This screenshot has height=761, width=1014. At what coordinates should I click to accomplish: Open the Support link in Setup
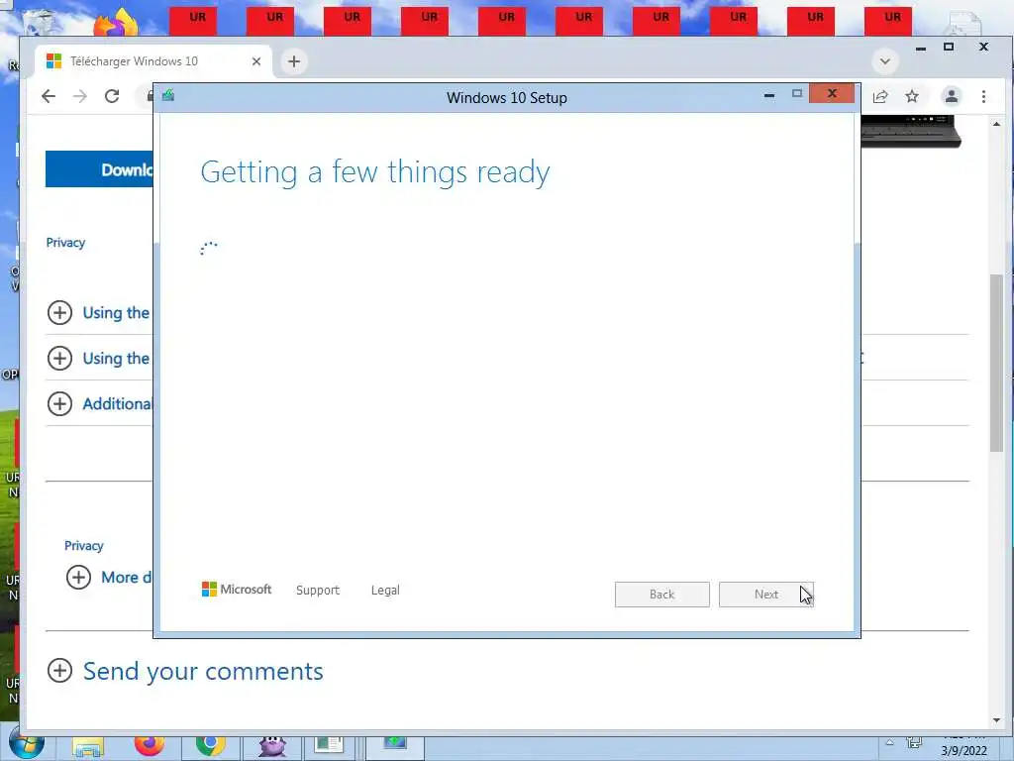(x=318, y=591)
